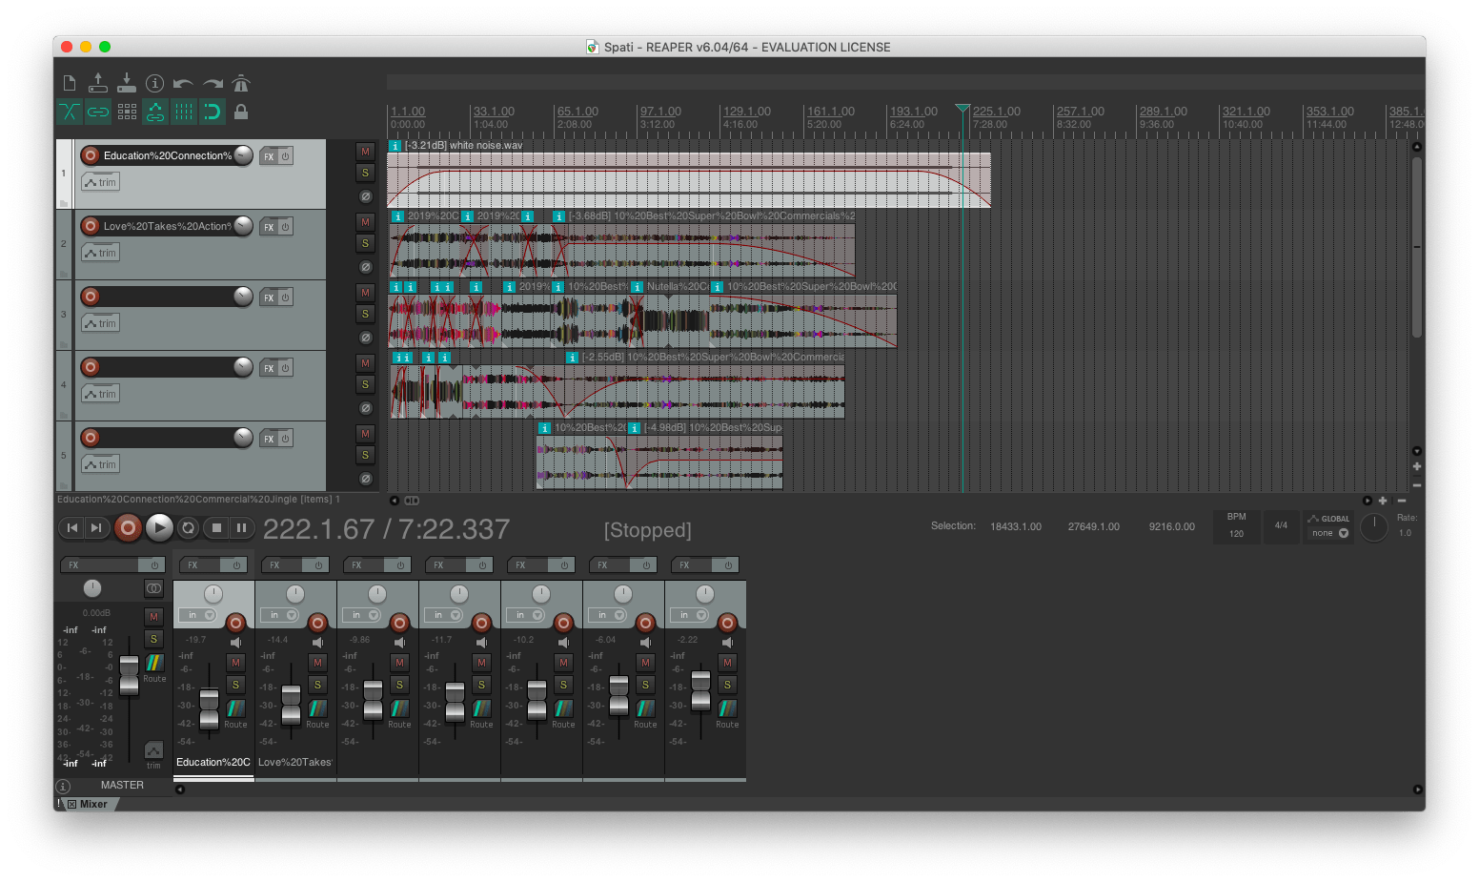The image size is (1479, 882).
Task: Open input dropdown on Education%20C mixer strip
Action: (x=198, y=615)
